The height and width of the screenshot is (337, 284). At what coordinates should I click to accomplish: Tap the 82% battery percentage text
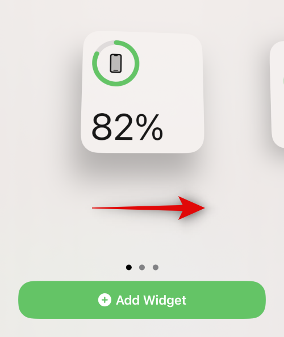point(127,127)
